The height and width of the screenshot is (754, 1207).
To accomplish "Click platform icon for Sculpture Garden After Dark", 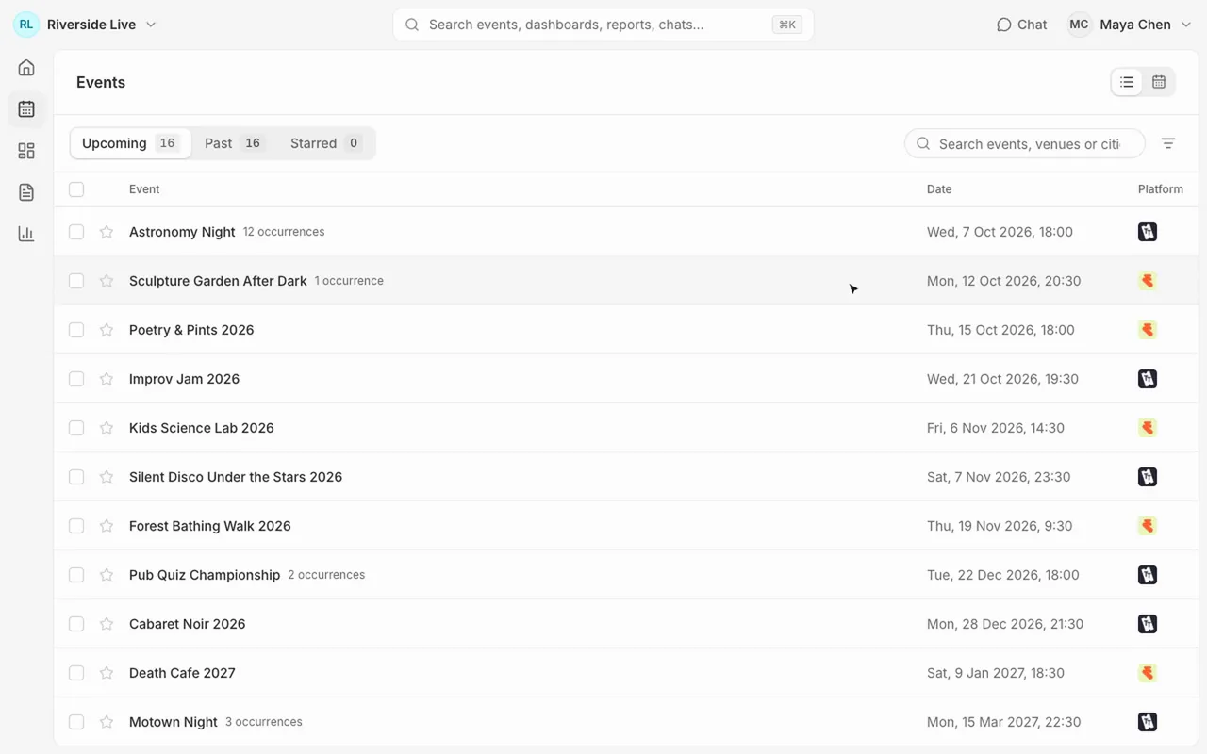I will pos(1148,281).
